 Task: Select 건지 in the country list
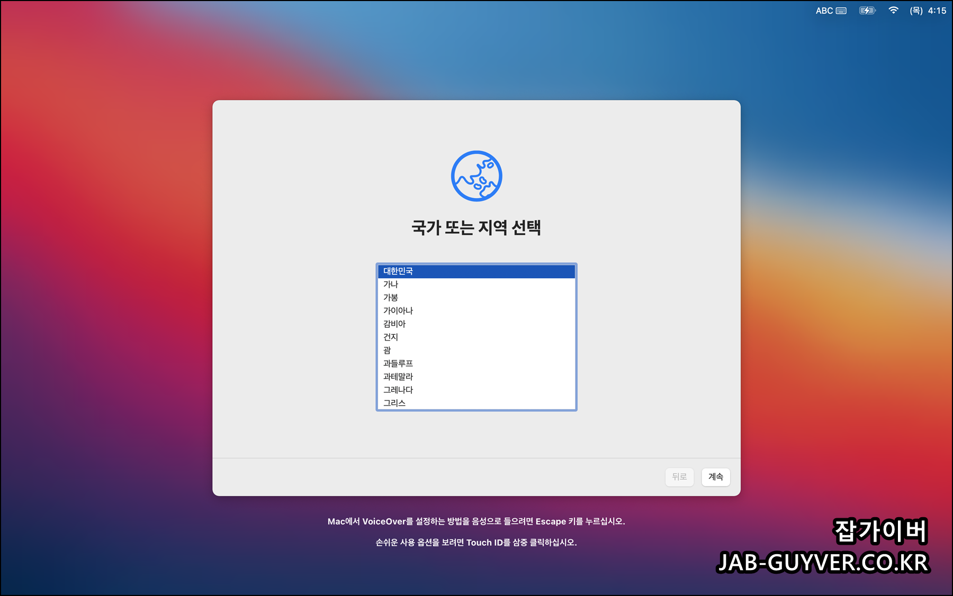pyautogui.click(x=477, y=337)
